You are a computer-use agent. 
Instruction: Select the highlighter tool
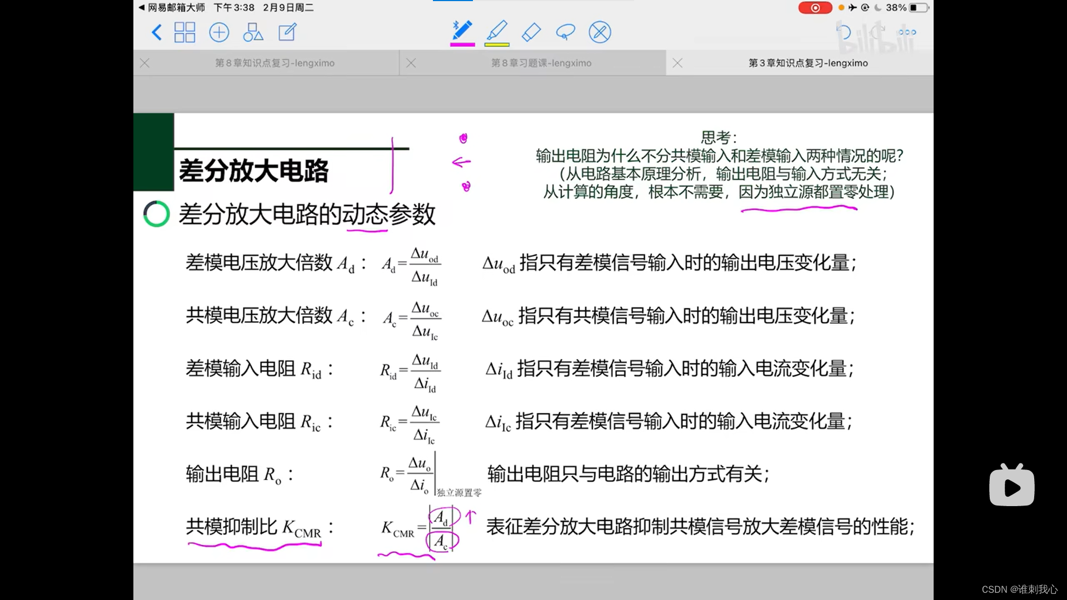[x=497, y=31]
